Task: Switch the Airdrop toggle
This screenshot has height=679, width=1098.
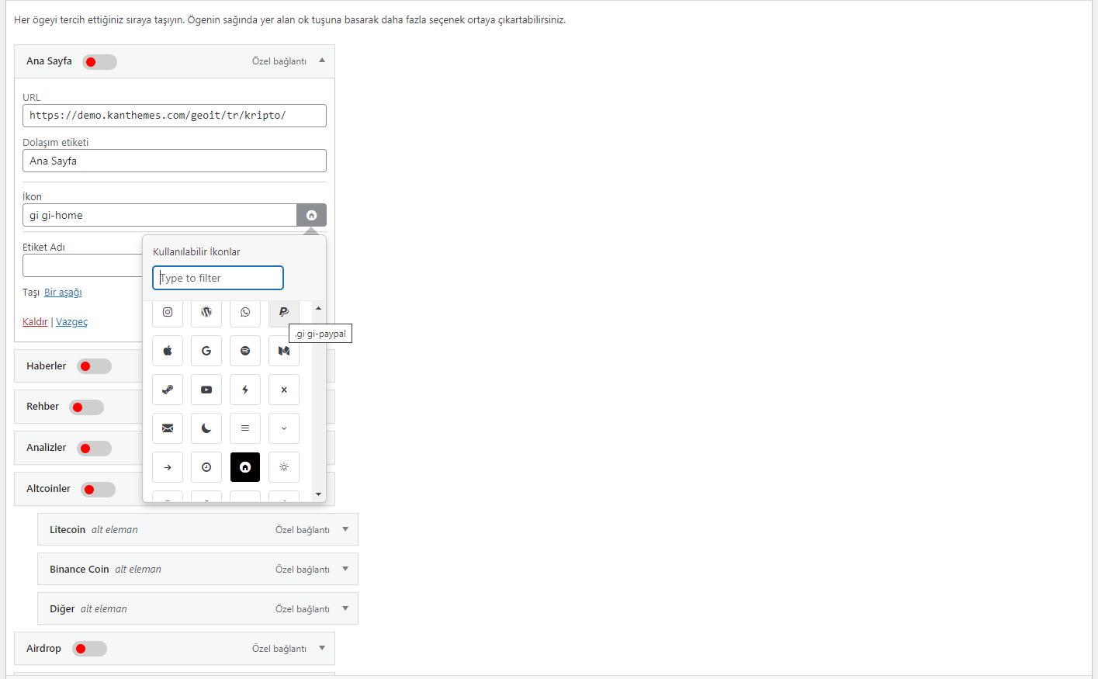Action: pyautogui.click(x=89, y=649)
